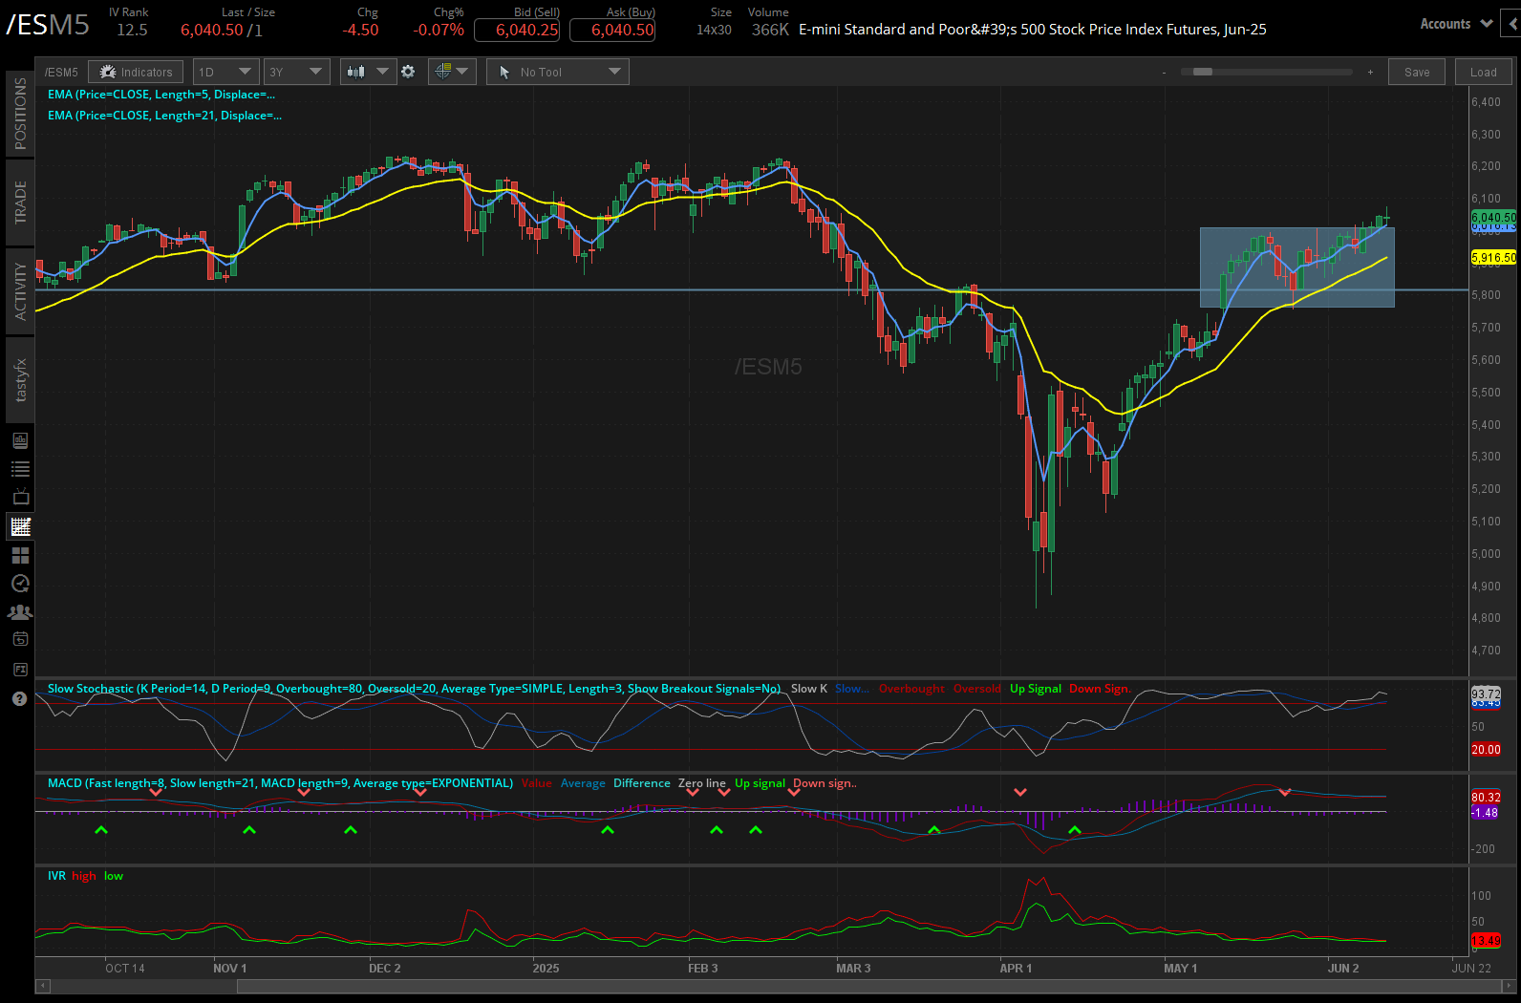Click the crosshair cursor mode icon
This screenshot has width=1521, height=1003.
point(442,71)
